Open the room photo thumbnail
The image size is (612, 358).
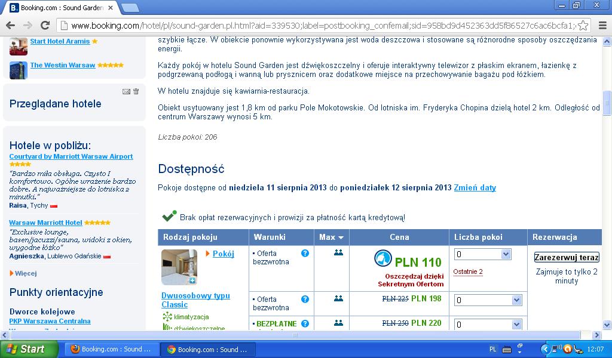179,267
